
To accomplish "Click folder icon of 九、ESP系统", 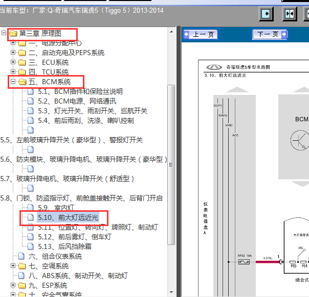I will (x=22, y=285).
